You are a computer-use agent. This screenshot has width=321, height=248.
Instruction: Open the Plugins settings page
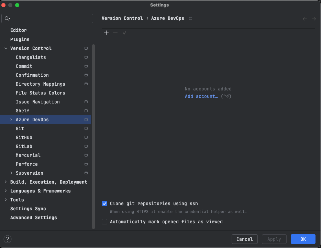click(20, 39)
